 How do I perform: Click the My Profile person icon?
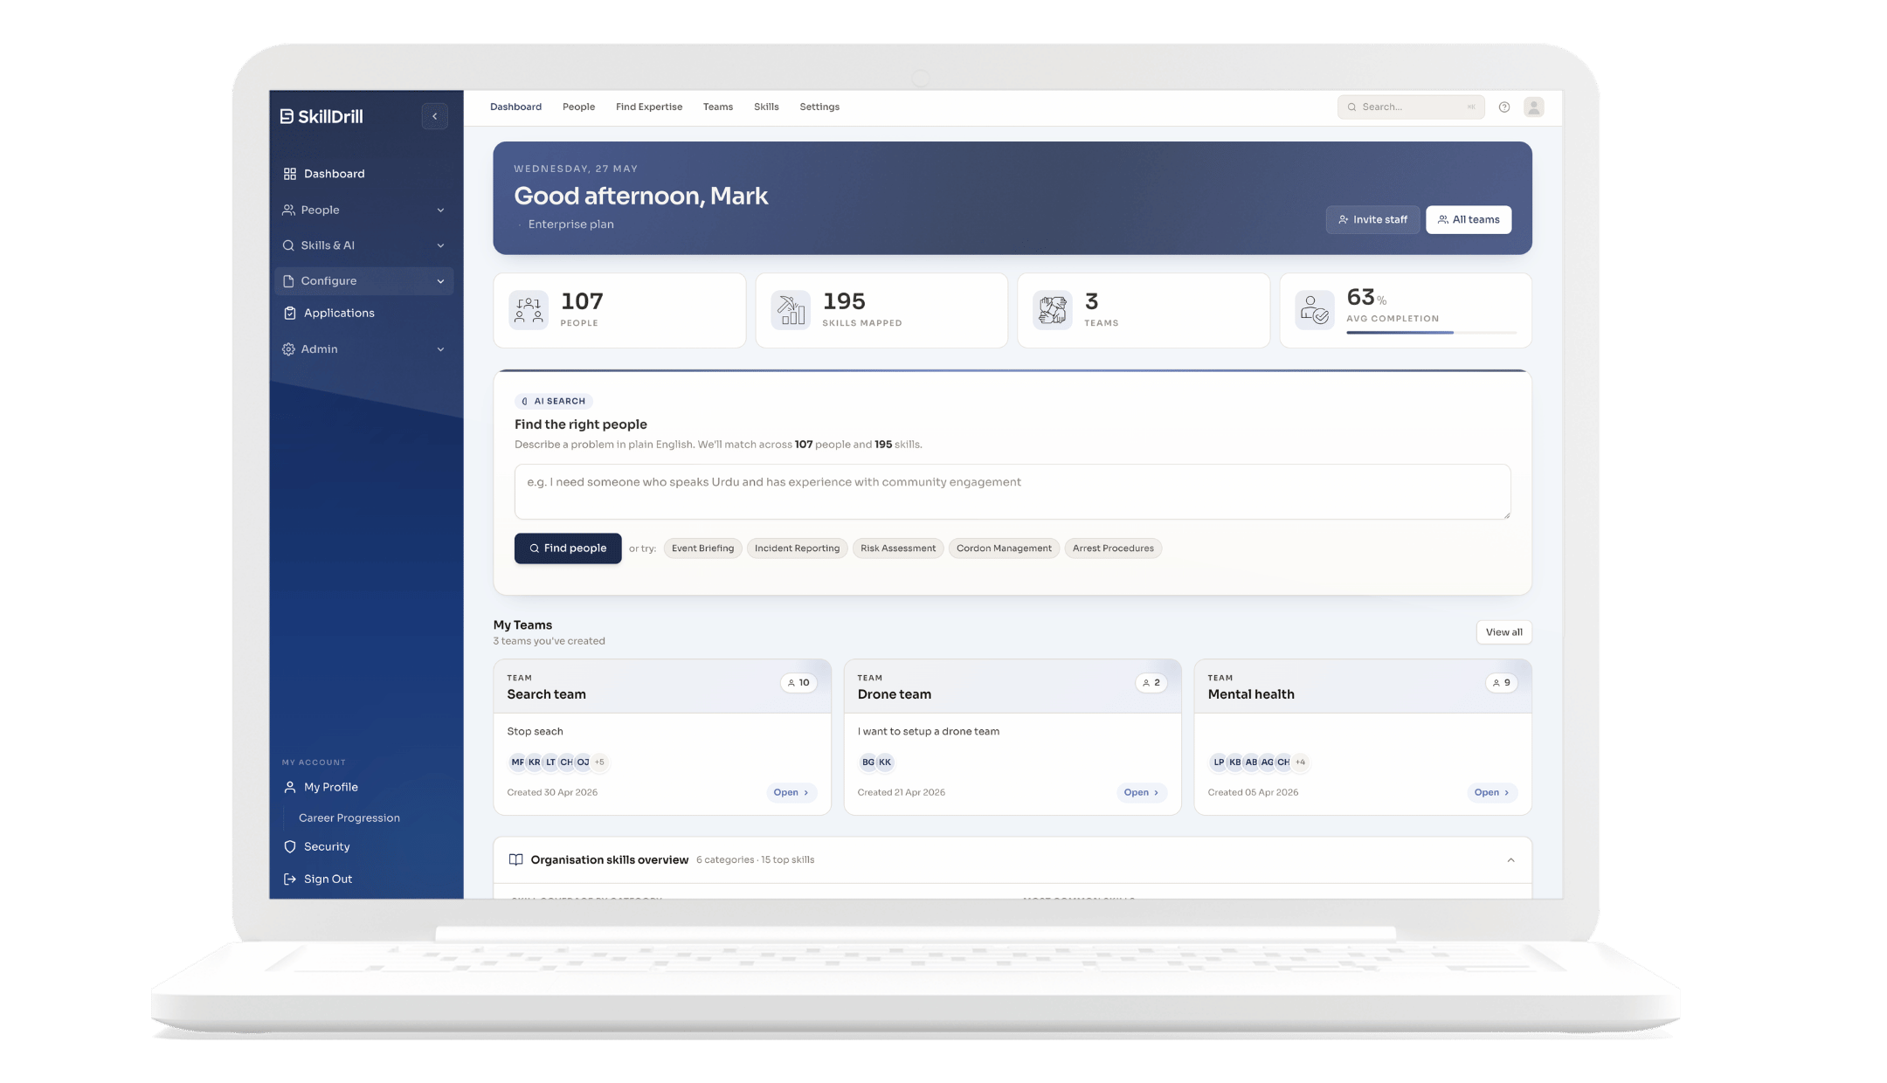pyautogui.click(x=290, y=787)
